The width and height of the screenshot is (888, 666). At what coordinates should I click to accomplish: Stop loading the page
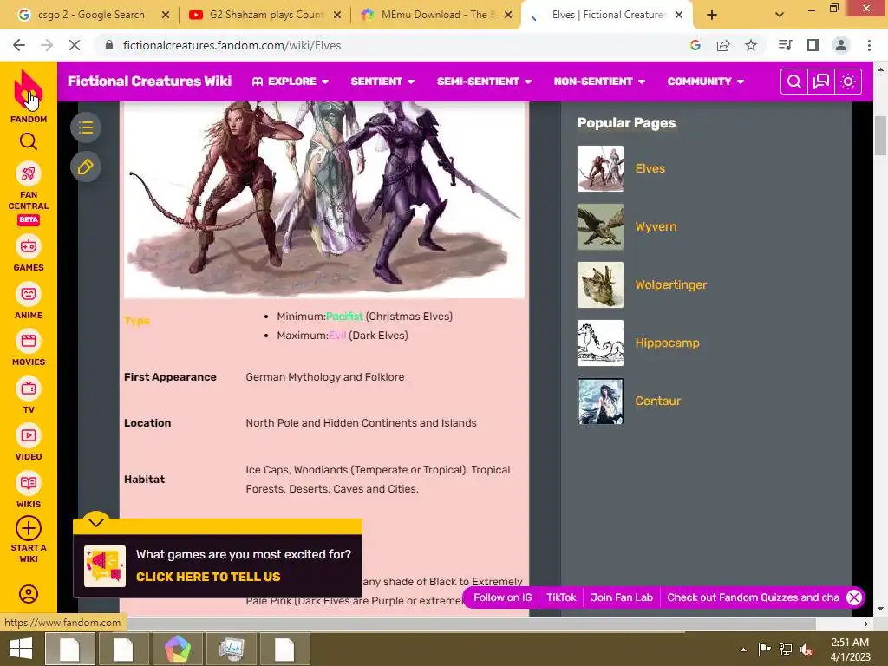75,45
